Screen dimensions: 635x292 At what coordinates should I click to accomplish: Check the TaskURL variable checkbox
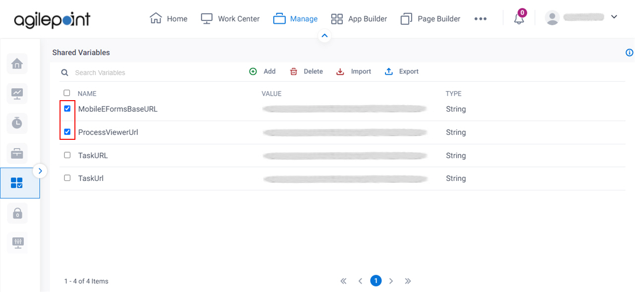67,155
